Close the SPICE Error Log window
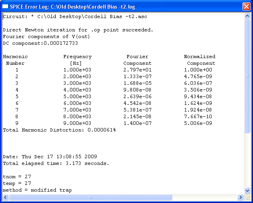Screen dimensions: 253x203 246,7
